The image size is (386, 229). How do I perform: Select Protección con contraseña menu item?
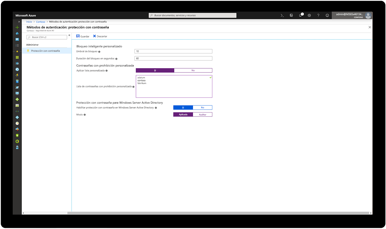tap(47, 51)
